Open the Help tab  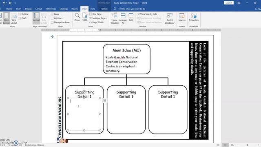coord(93,9)
